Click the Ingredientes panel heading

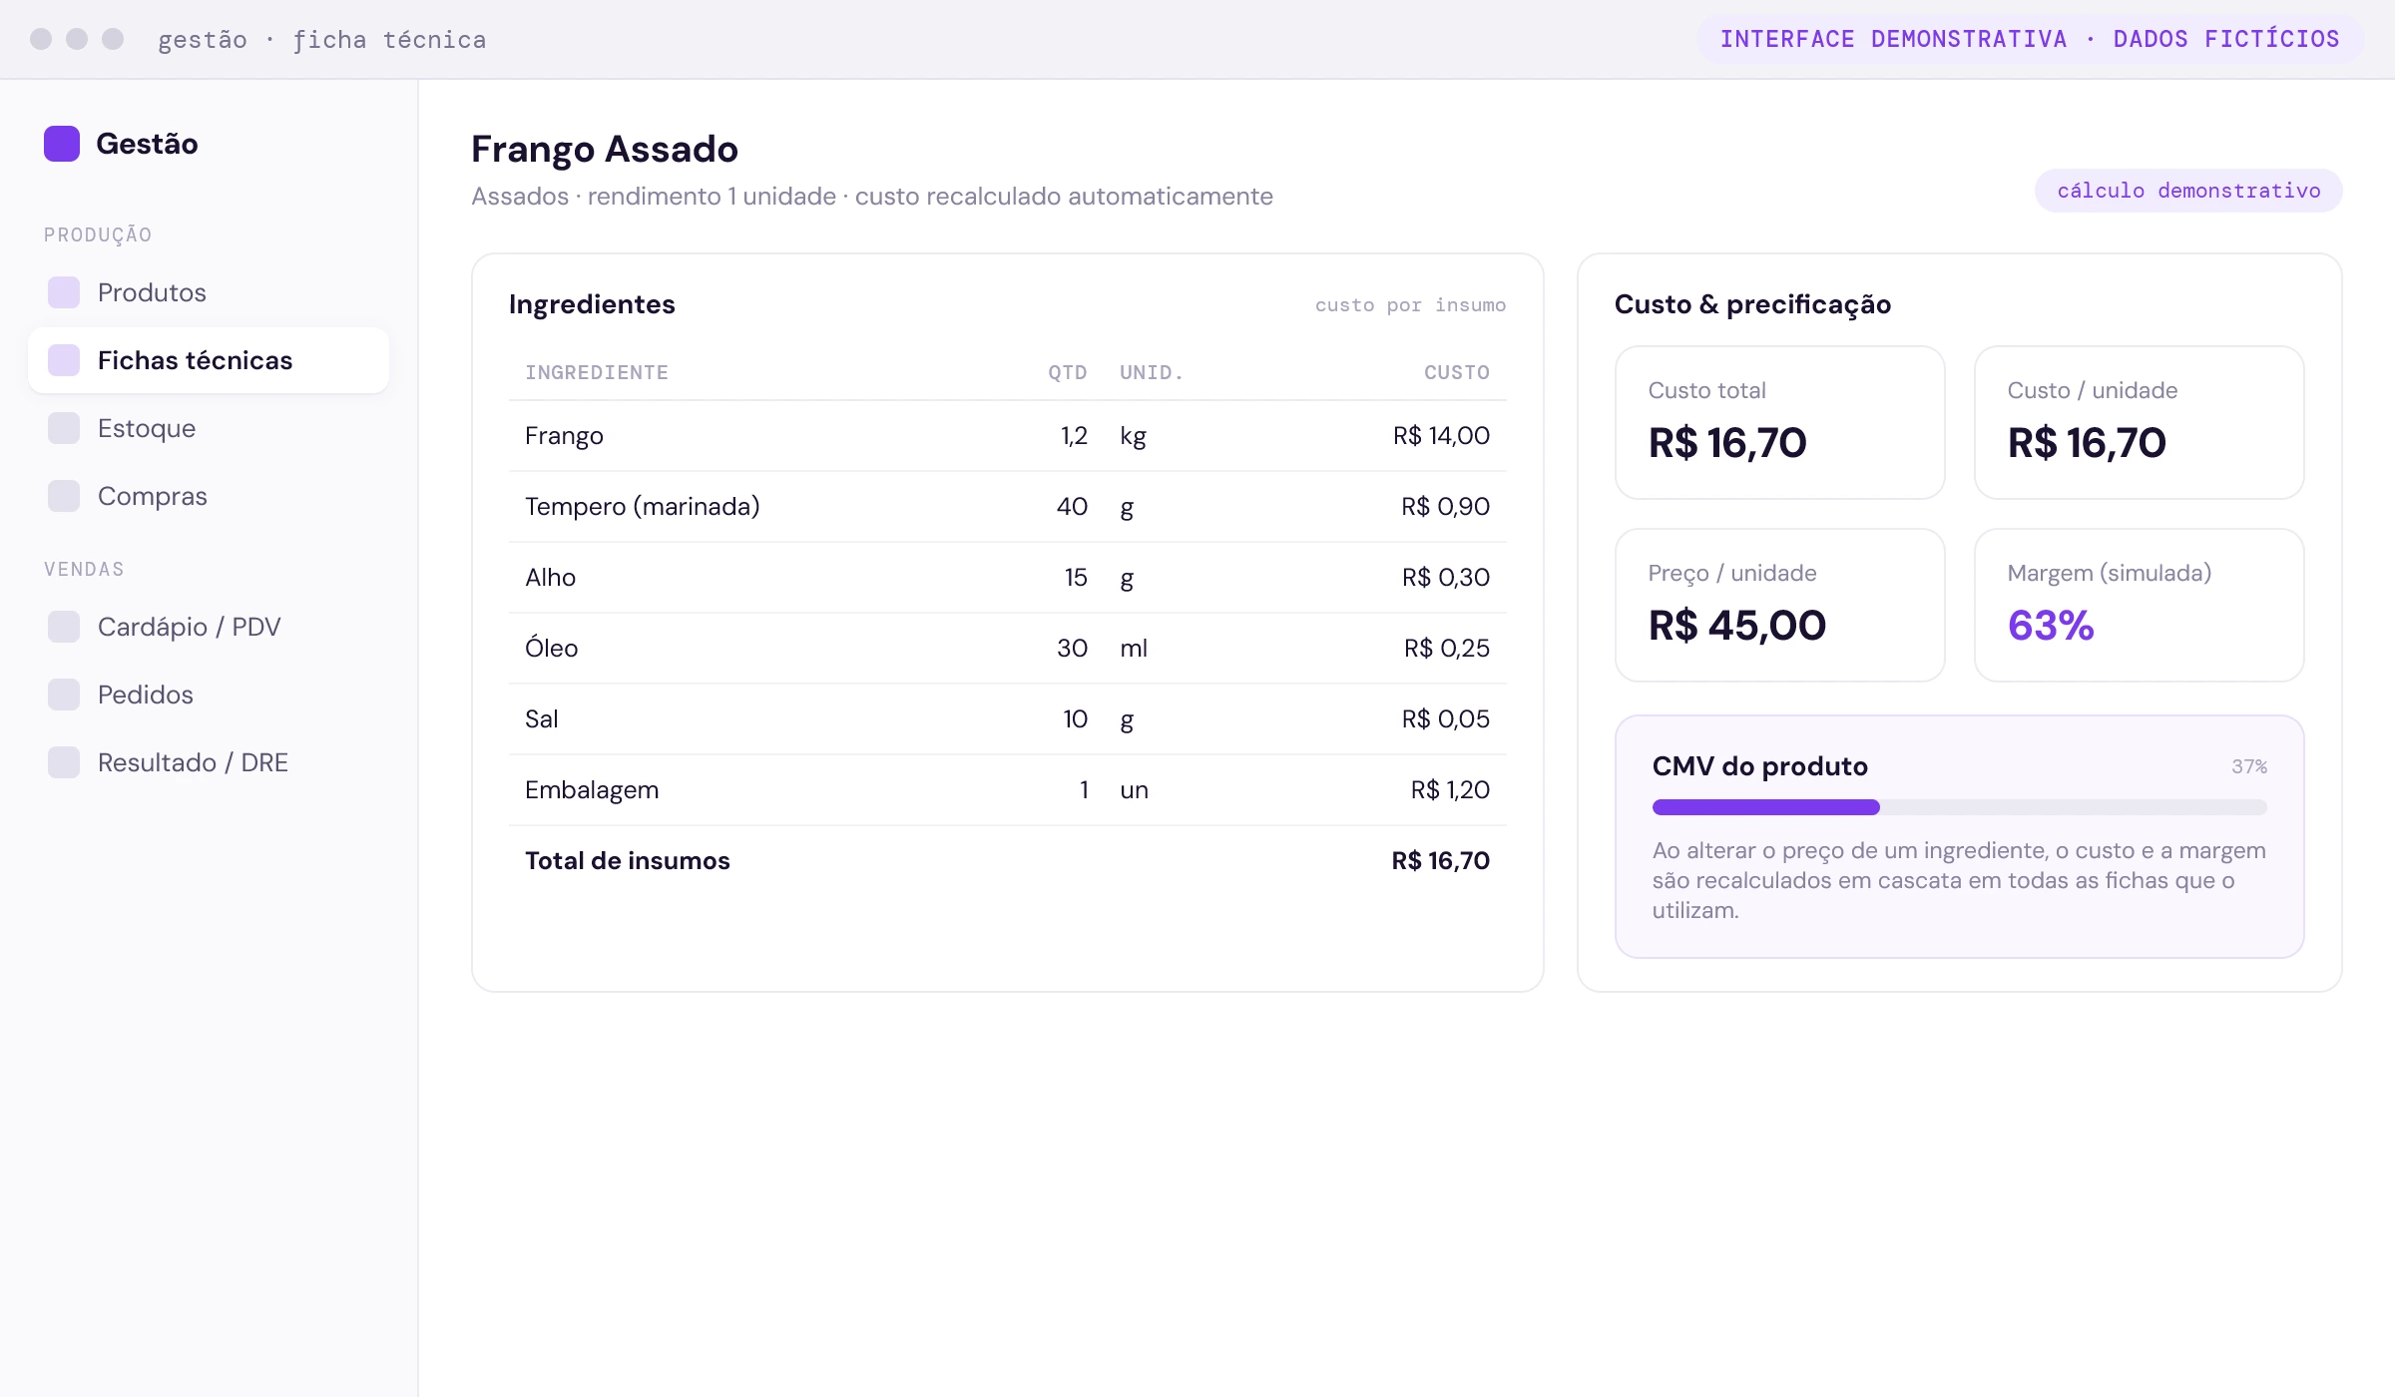coord(592,304)
